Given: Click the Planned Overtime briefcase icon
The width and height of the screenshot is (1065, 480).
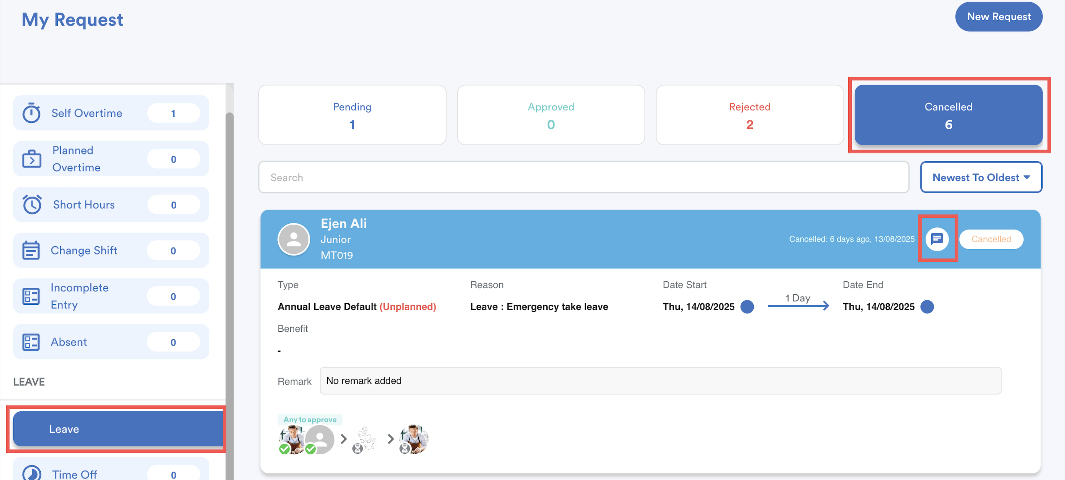Looking at the screenshot, I should (x=32, y=159).
